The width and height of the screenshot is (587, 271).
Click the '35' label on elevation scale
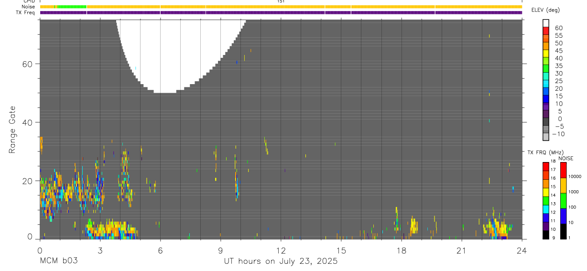tap(558, 66)
